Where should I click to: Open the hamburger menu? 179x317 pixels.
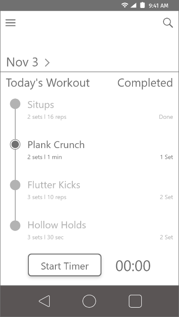coord(11,23)
